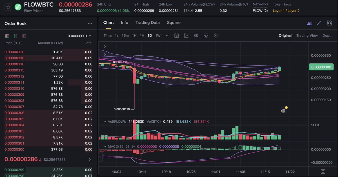Click the 8.87K amount cell
This screenshot has width=338, height=177.
pos(58,137)
